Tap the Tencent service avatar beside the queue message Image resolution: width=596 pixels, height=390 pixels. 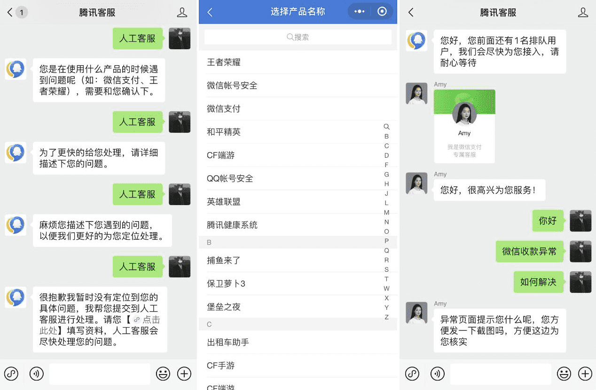pyautogui.click(x=416, y=40)
